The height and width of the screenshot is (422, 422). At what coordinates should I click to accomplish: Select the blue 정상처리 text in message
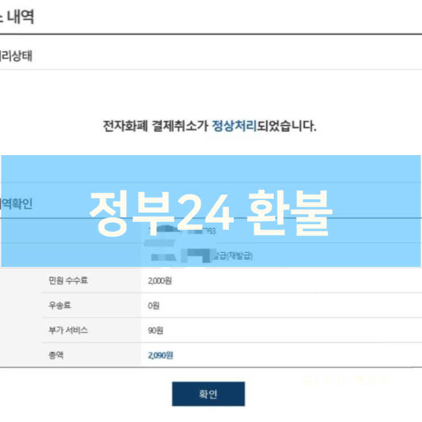[x=234, y=126]
